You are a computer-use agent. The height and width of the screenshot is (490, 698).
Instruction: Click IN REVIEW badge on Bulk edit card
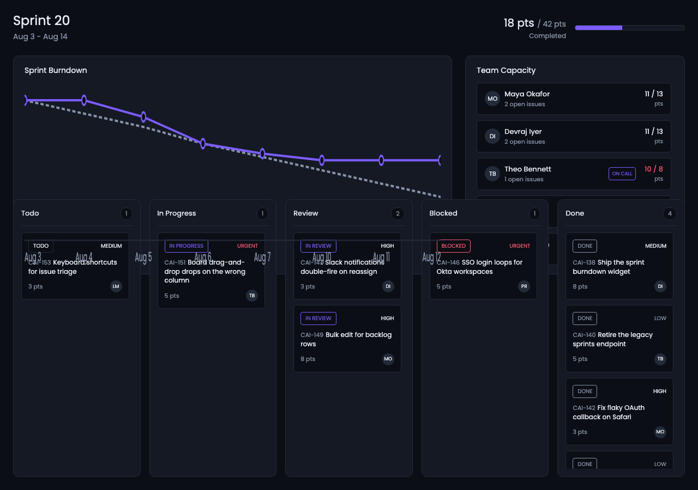318,318
